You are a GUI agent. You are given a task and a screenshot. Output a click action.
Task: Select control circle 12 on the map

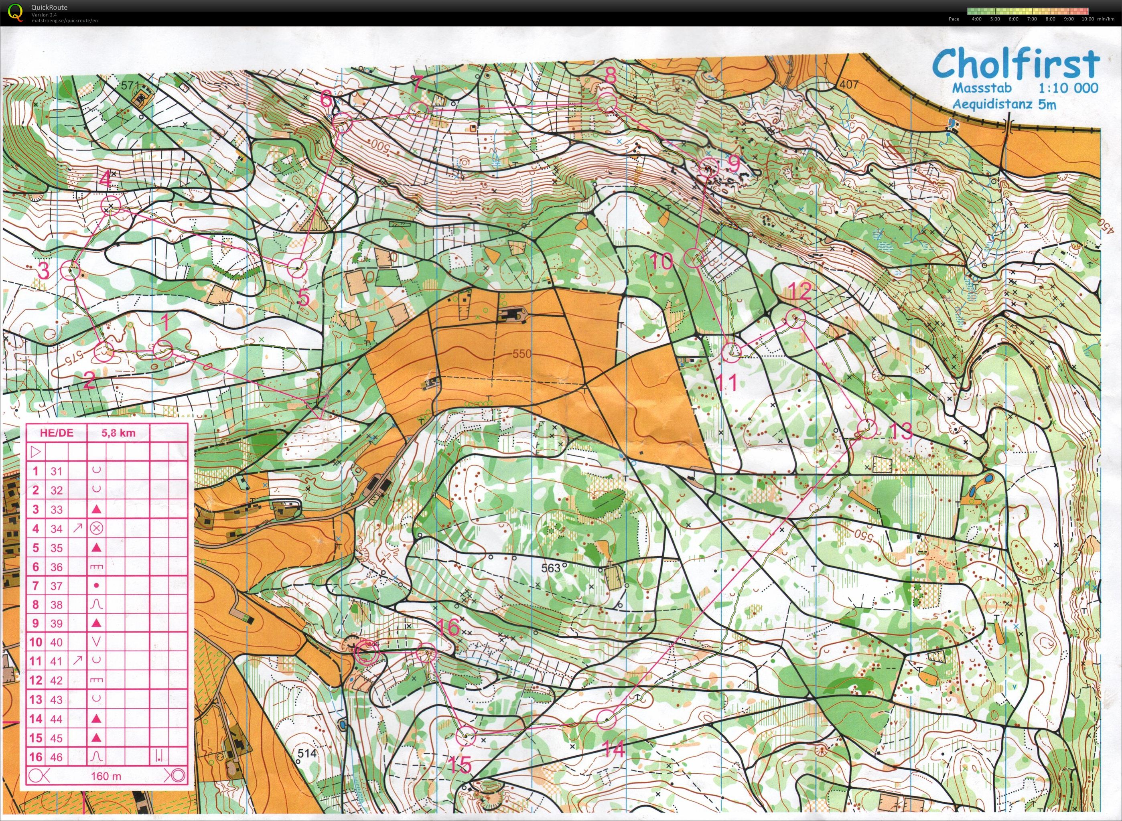coord(795,318)
